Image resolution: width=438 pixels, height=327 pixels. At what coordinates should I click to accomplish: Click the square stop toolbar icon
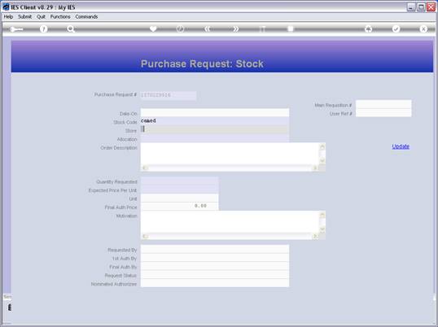291,29
